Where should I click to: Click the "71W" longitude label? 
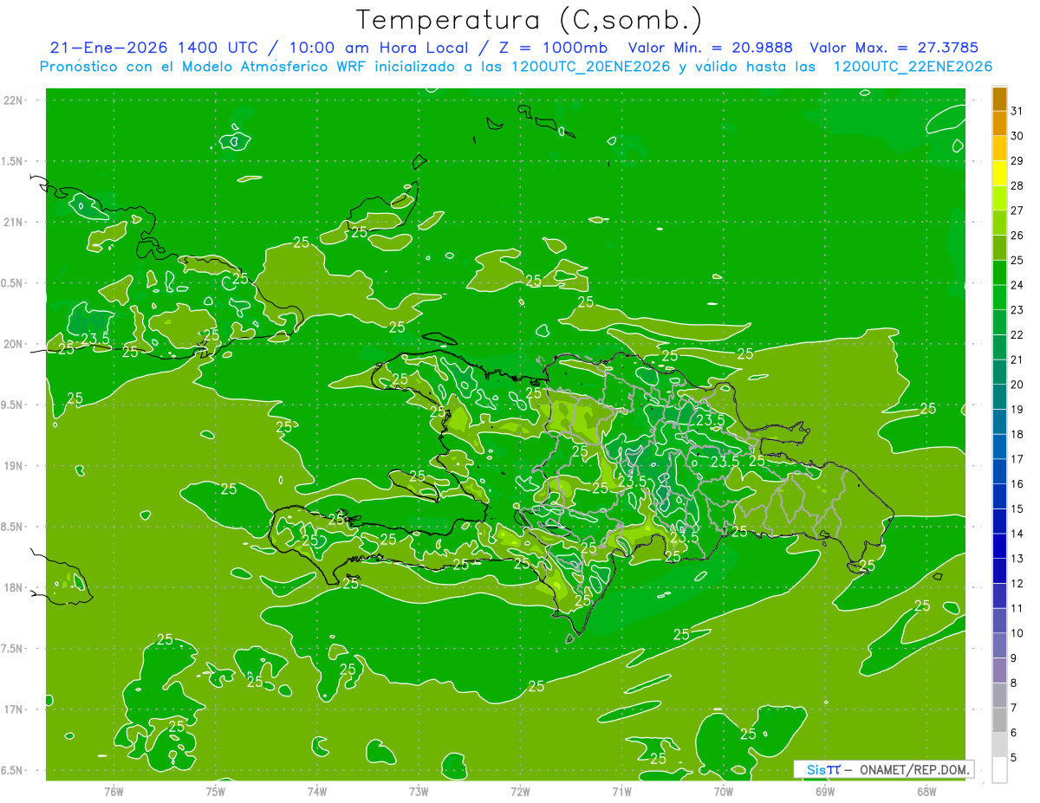[x=621, y=791]
